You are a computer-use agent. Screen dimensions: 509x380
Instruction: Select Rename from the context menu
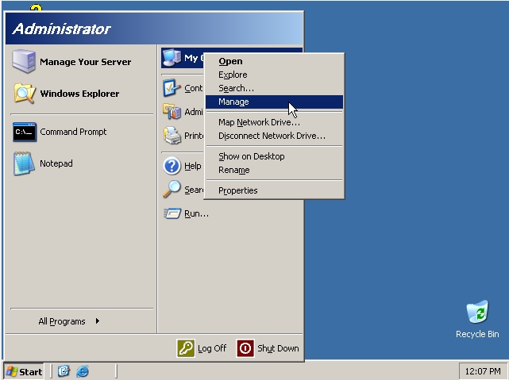274,170
